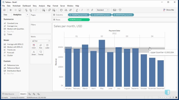Select Average Line in Summarize

(x=12, y=26)
